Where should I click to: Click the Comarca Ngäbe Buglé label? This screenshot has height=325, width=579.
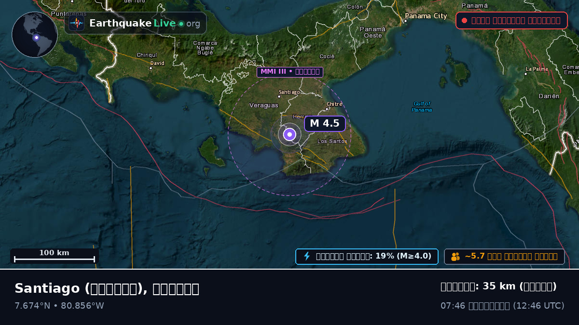(x=205, y=48)
